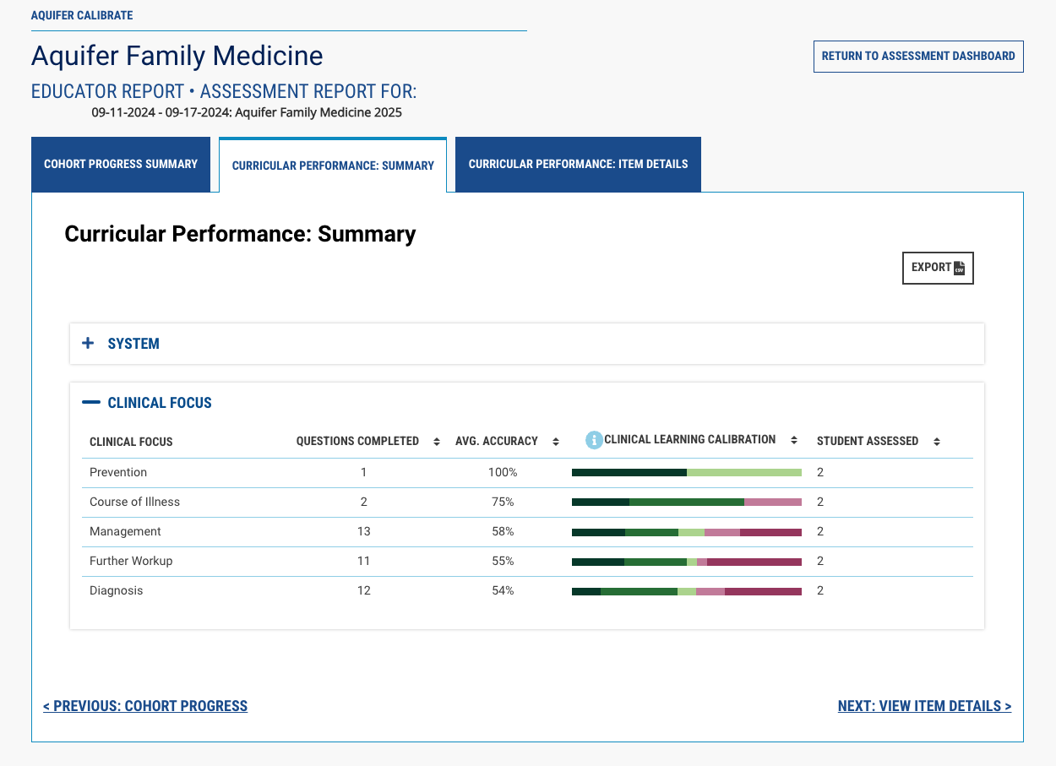Expand the SYSTEM section

[527, 344]
